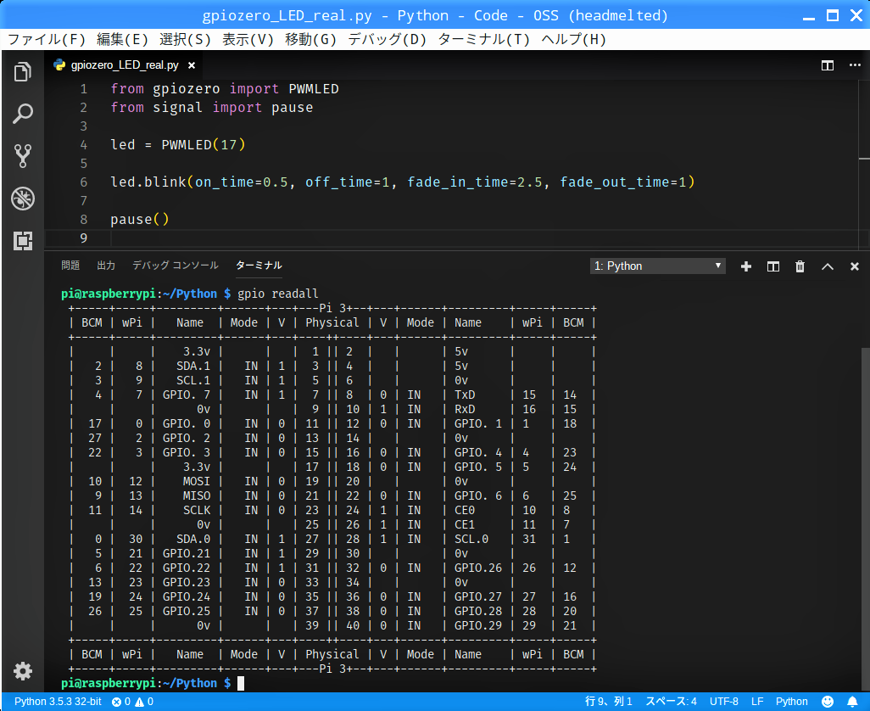Click line number 6 in the gutter
Screen dimensions: 870x711
(83, 182)
